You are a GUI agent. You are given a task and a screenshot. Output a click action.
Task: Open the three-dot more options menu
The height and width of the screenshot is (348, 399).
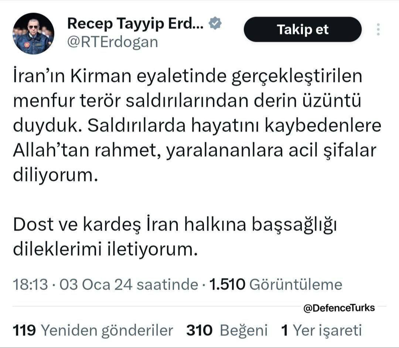click(x=378, y=30)
